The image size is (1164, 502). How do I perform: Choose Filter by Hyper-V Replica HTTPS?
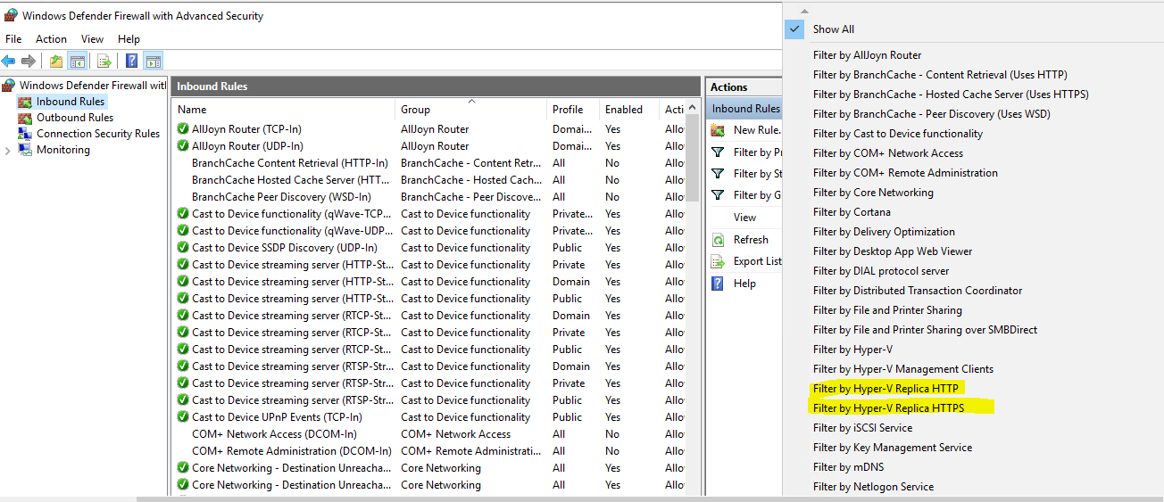click(x=889, y=408)
